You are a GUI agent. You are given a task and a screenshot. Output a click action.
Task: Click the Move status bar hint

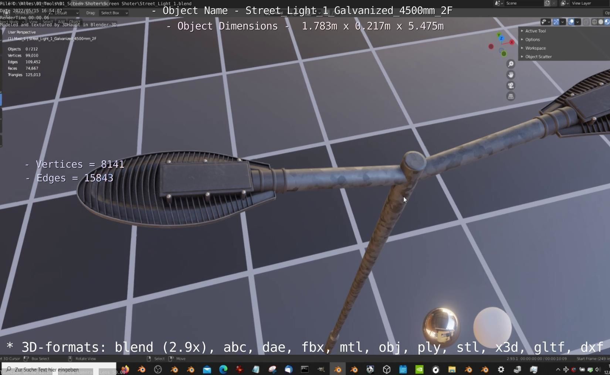(x=177, y=358)
